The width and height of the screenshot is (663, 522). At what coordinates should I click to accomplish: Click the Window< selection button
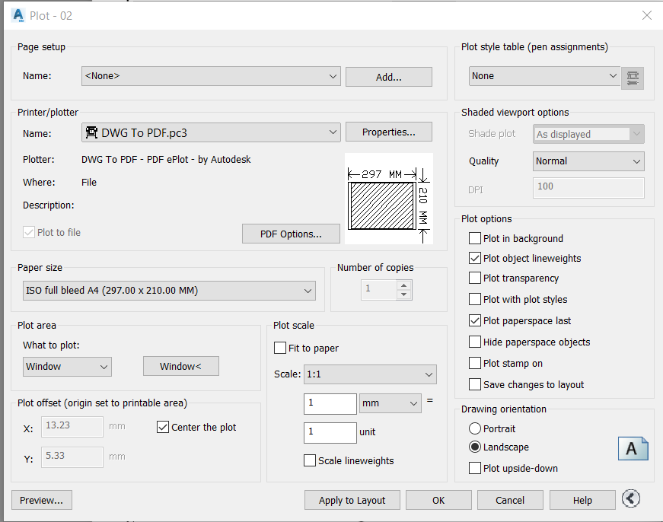pyautogui.click(x=181, y=367)
